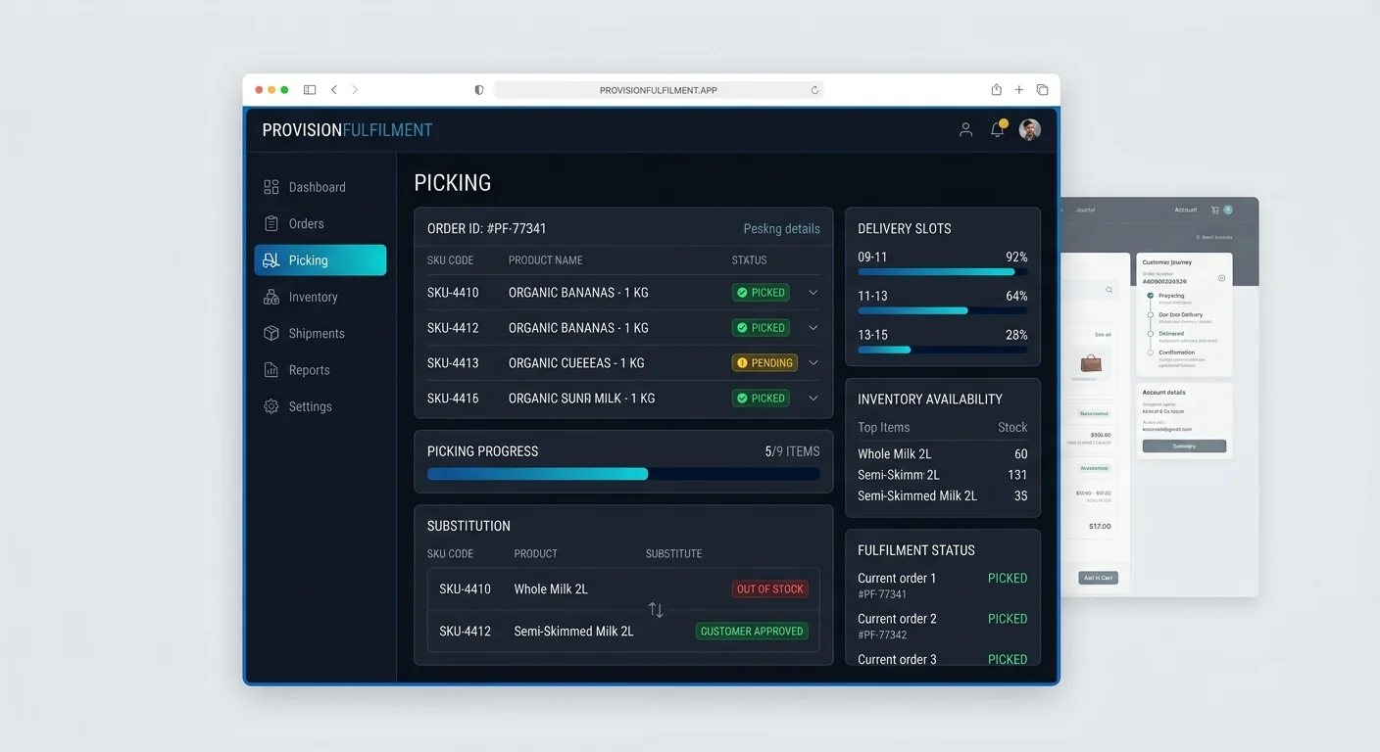
Task: Click the swap arrows in Substitution
Action: (656, 610)
